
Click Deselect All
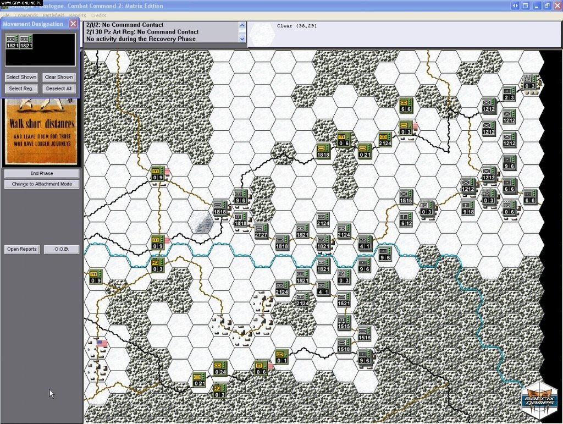click(x=59, y=88)
